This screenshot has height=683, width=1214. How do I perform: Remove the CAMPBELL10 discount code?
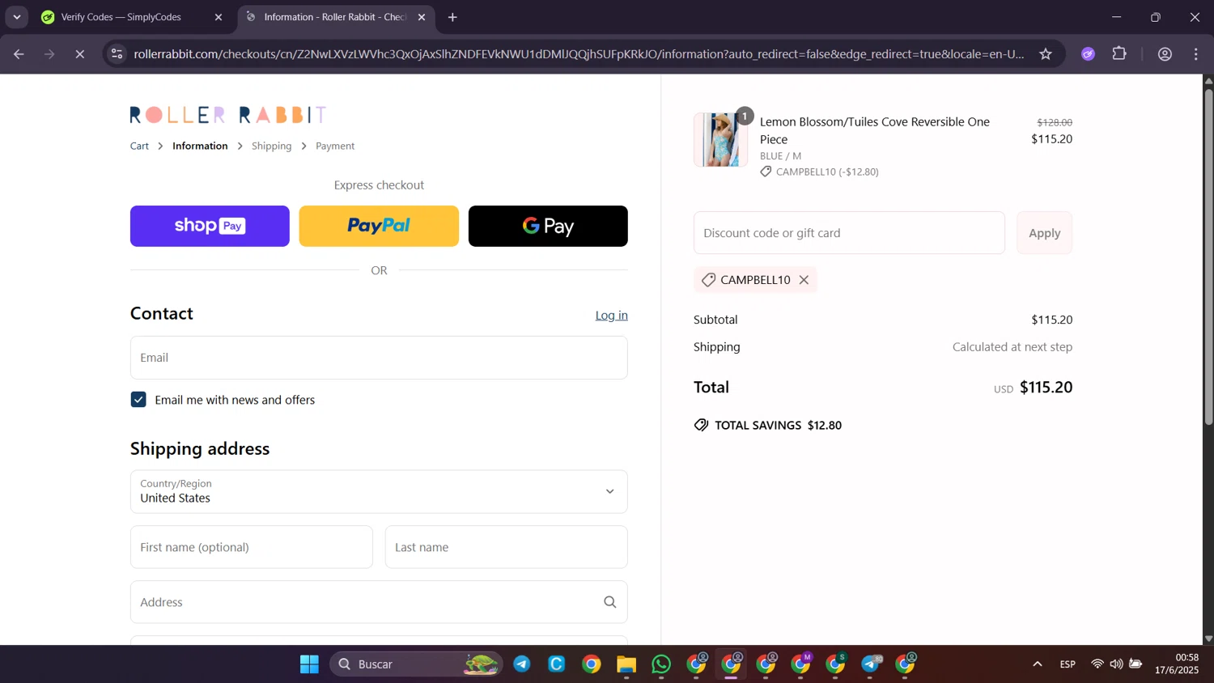point(804,280)
